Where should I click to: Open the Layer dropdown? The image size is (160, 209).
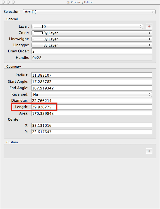87,26
